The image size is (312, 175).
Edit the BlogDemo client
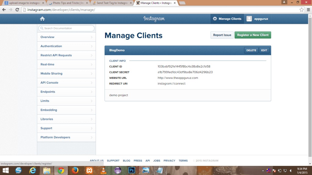[x=264, y=50]
